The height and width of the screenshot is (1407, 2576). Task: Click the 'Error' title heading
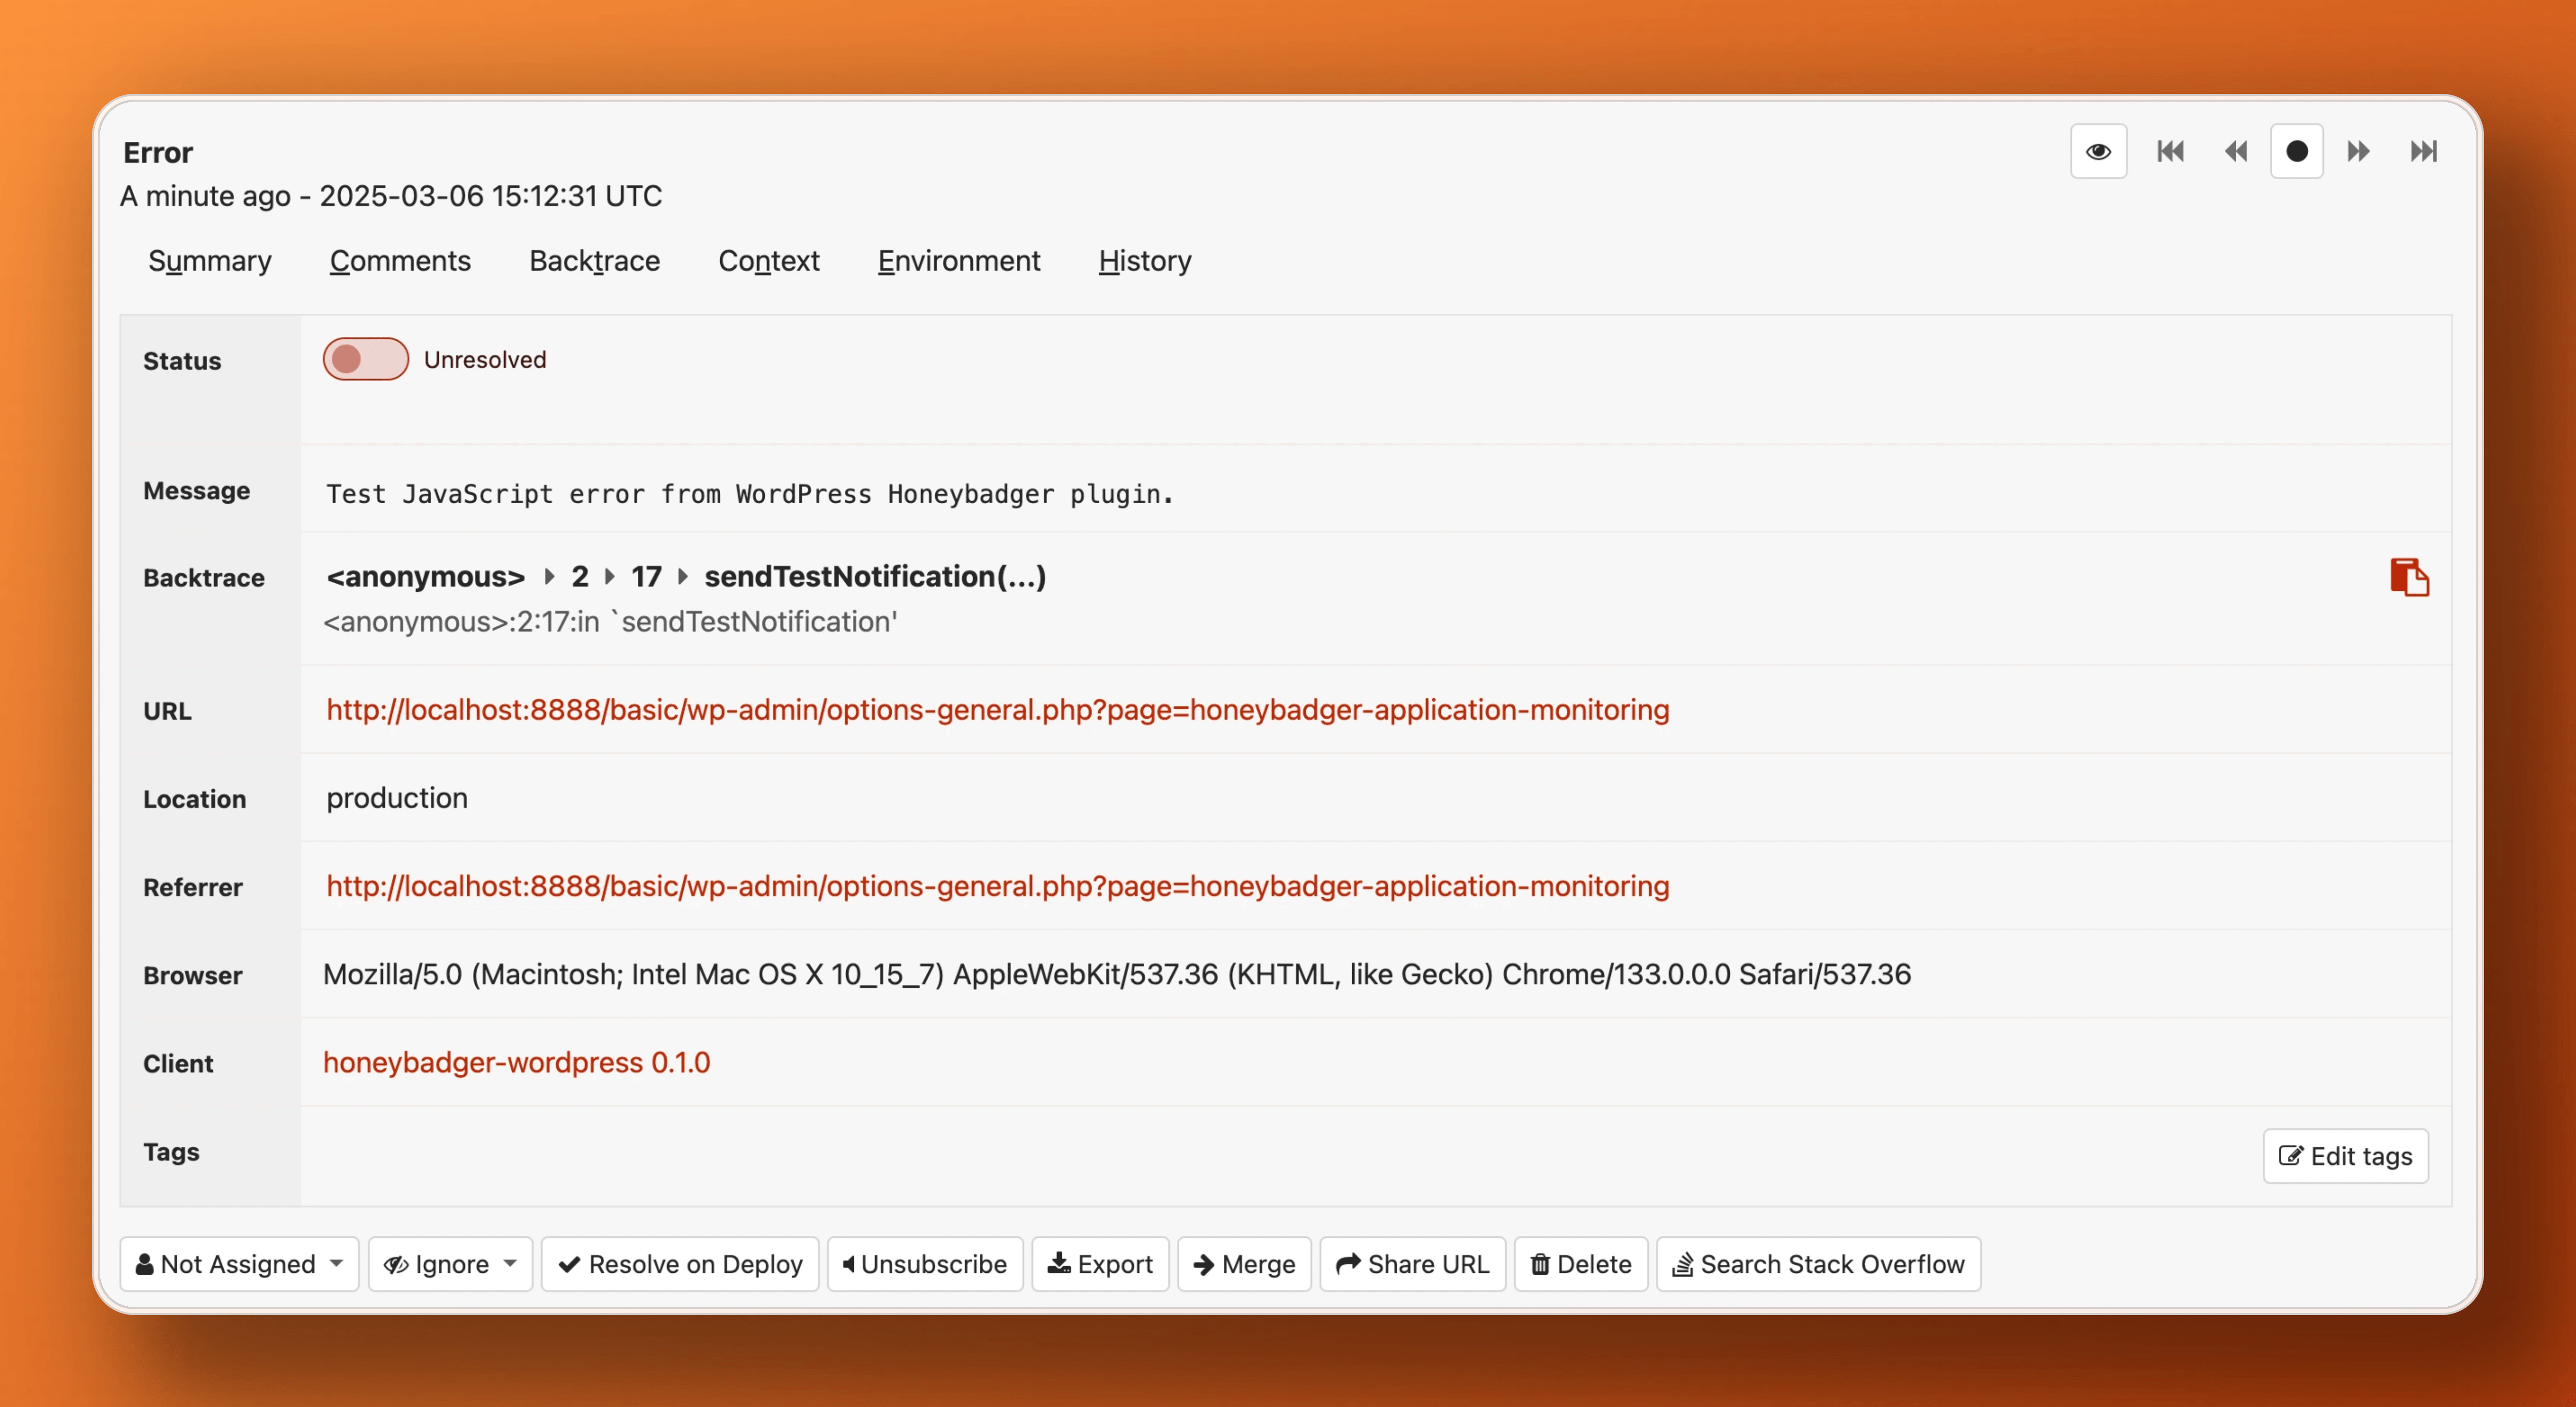(x=158, y=152)
